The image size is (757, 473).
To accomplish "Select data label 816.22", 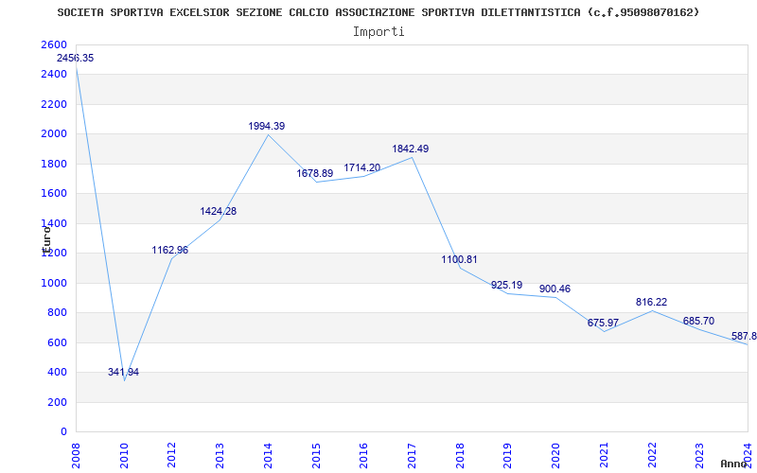I will coord(651,302).
